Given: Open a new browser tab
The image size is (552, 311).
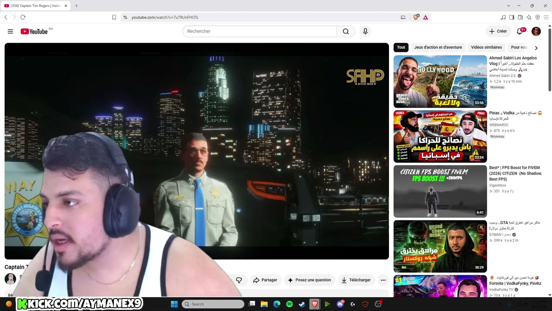Looking at the screenshot, I should coord(76,6).
